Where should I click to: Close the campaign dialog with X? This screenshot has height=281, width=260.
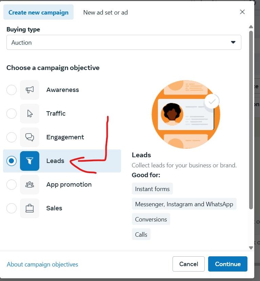coord(242,12)
